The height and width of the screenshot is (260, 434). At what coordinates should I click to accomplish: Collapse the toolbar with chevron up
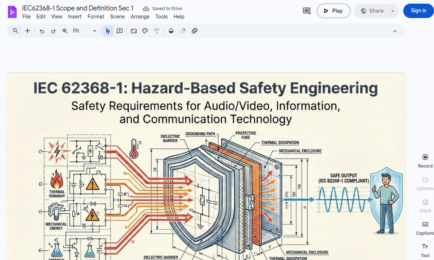[x=395, y=31]
